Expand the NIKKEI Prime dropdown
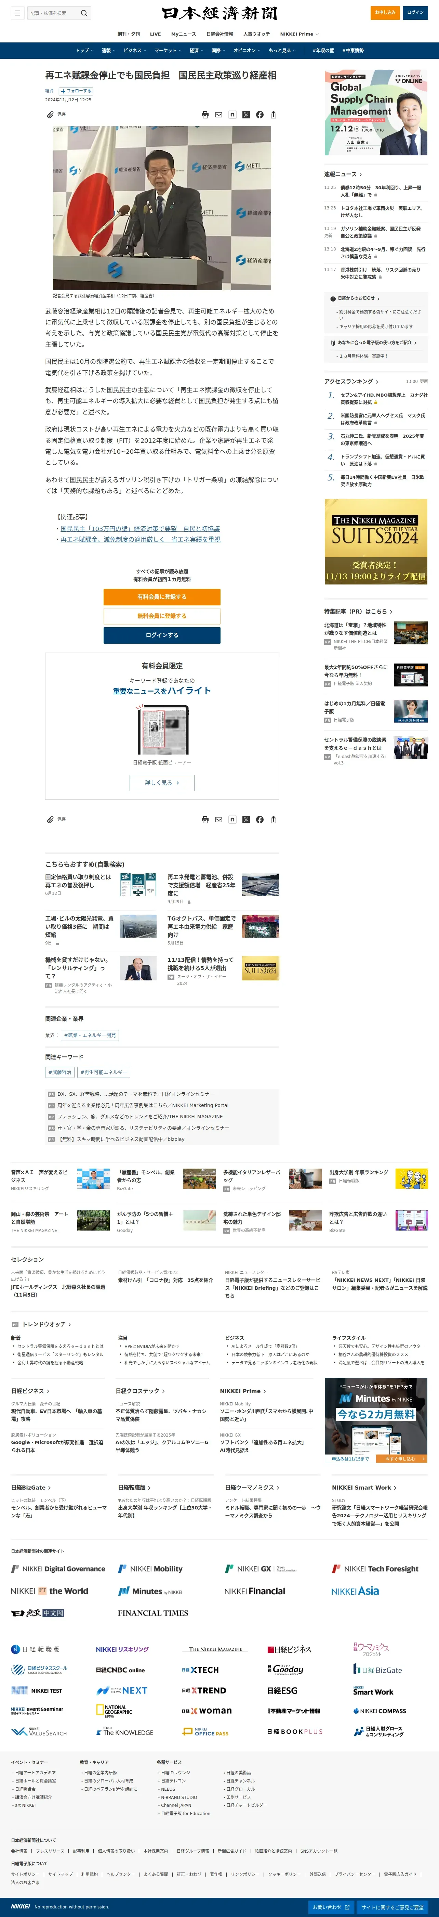Screen dimensions: 439x1917 299,34
